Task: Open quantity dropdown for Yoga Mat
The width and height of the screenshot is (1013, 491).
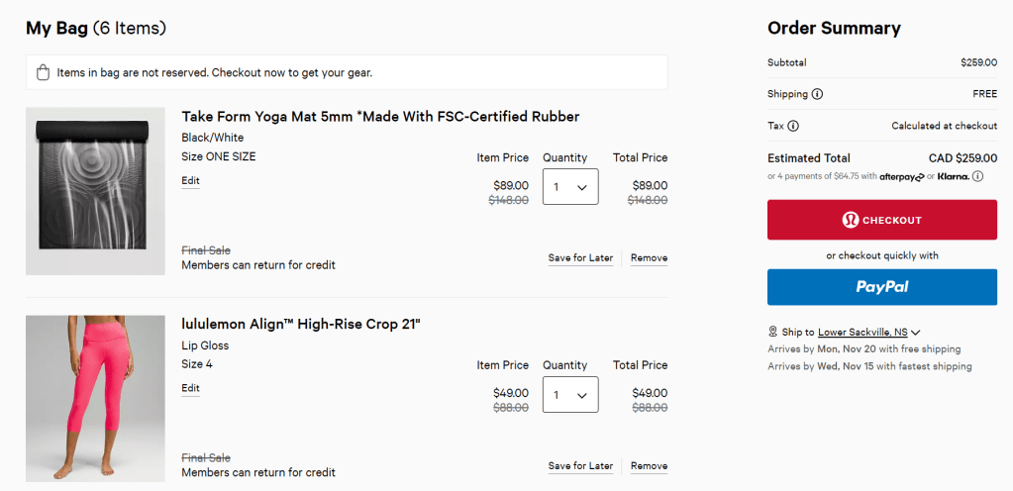Action: click(570, 186)
